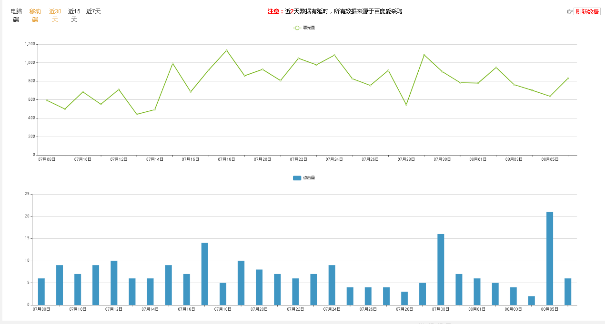Viewport: 605px width, 324px height.
Task: Click the final exposure line data point
Action: click(x=568, y=79)
